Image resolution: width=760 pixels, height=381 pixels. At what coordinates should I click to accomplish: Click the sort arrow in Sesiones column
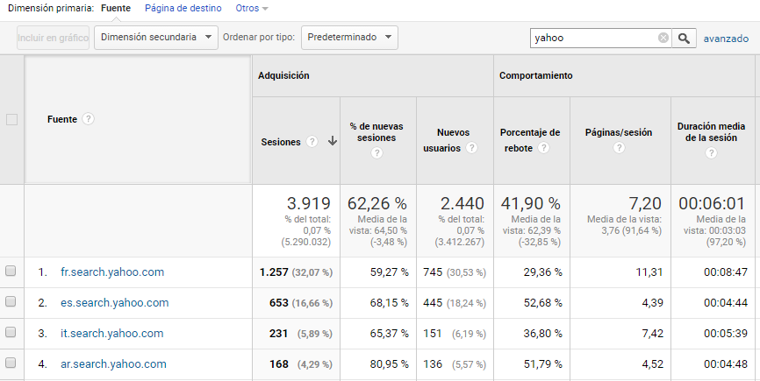tap(332, 142)
